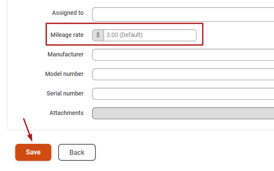Open the grey Attachments field
Image resolution: width=274 pixels, height=171 pixels.
[183, 113]
